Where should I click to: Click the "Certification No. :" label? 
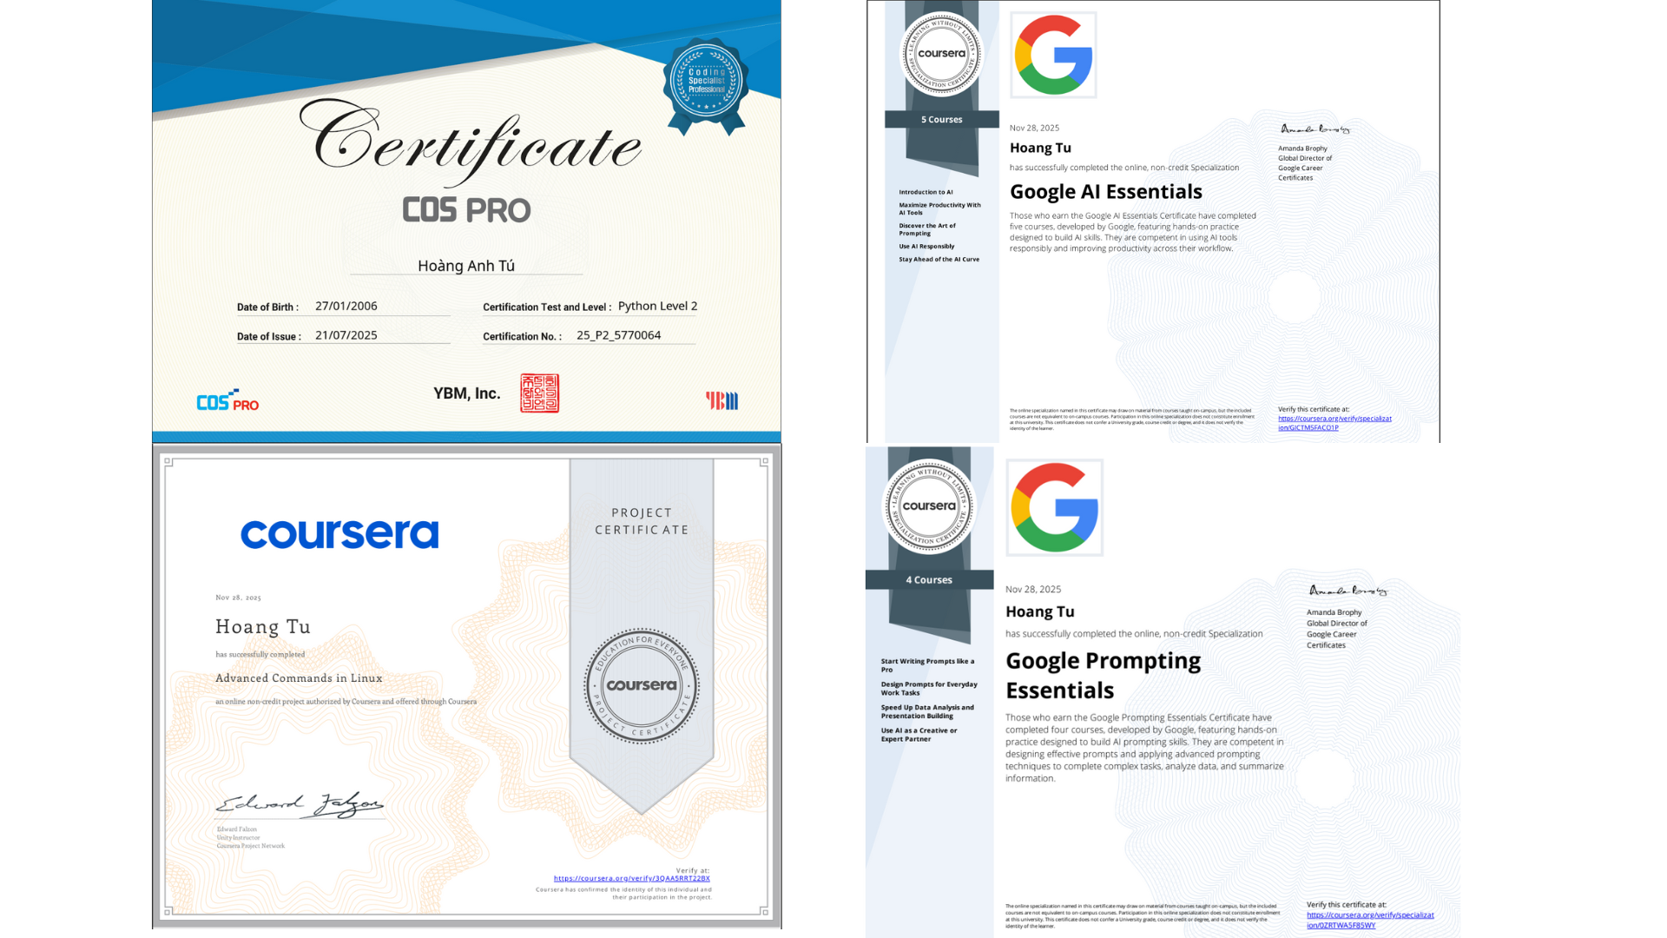[x=522, y=337]
